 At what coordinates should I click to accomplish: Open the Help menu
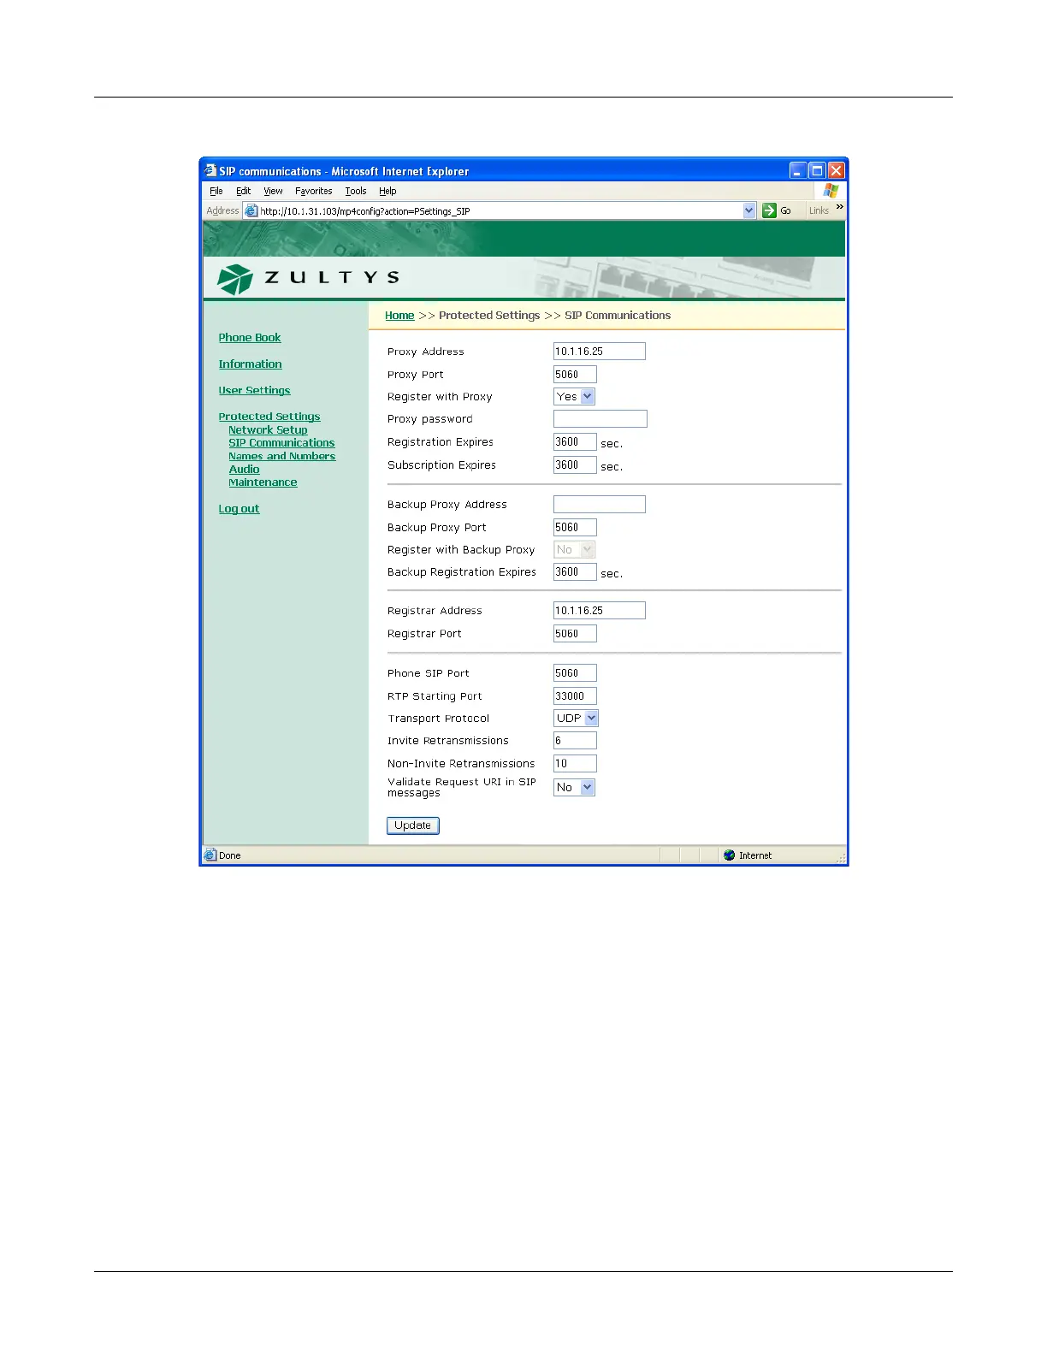pos(387,191)
